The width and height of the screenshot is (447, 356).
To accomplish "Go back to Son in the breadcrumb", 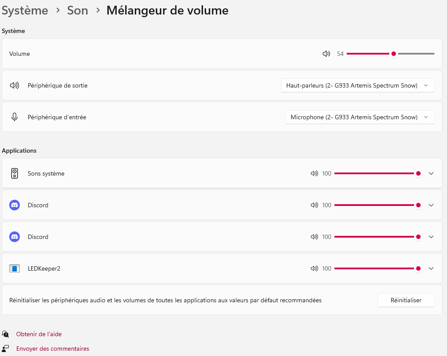I will click(78, 11).
